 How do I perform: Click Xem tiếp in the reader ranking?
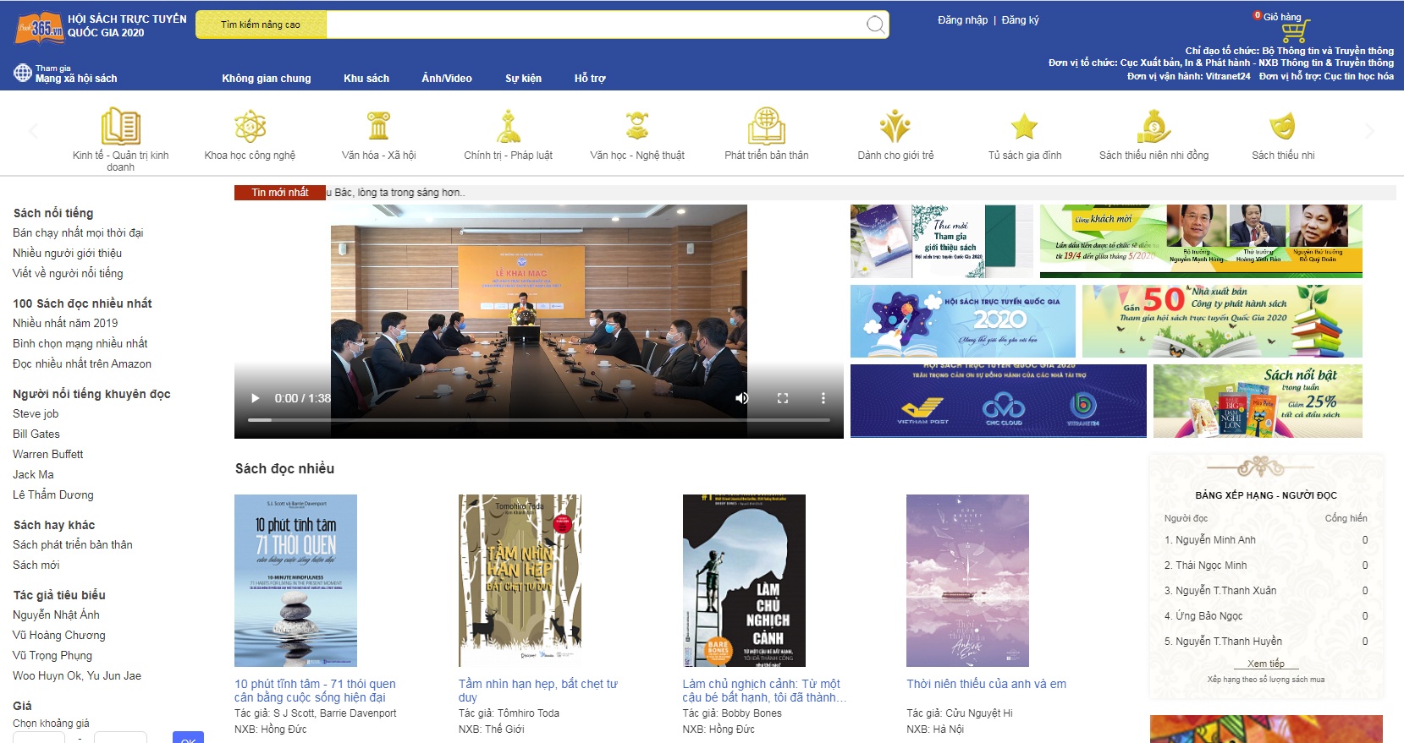(x=1265, y=664)
